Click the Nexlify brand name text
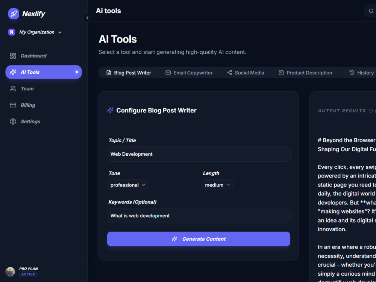This screenshot has height=282, width=376. click(x=33, y=14)
